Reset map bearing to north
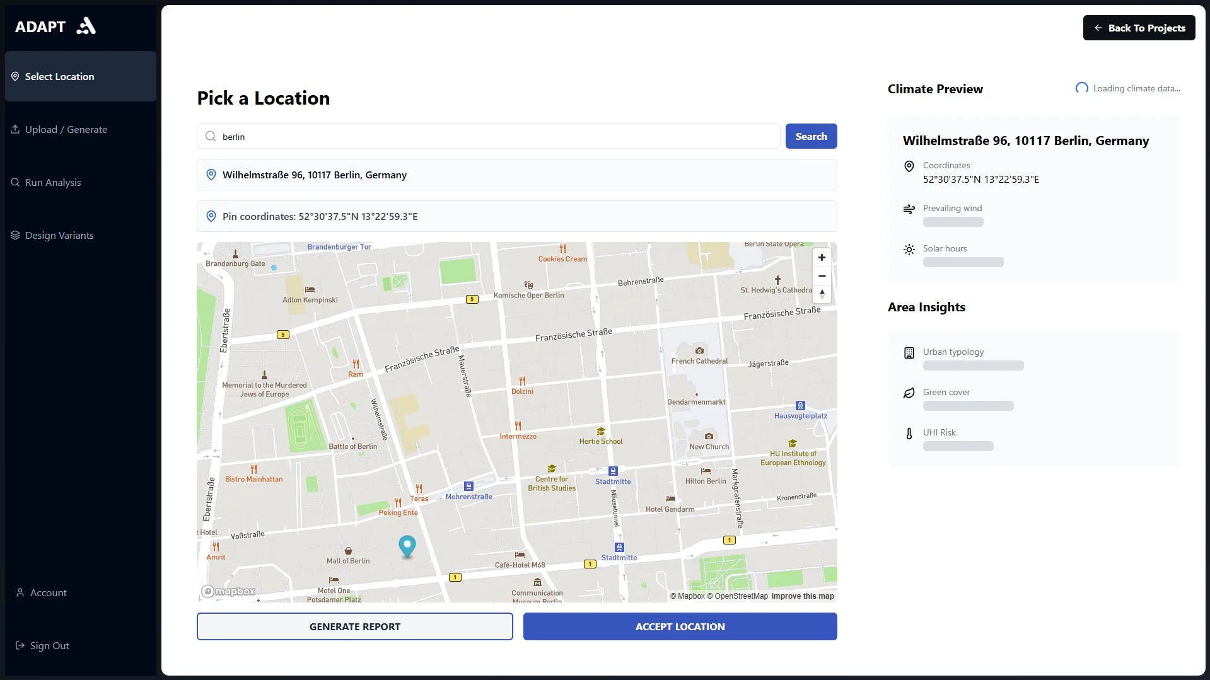 click(x=822, y=294)
